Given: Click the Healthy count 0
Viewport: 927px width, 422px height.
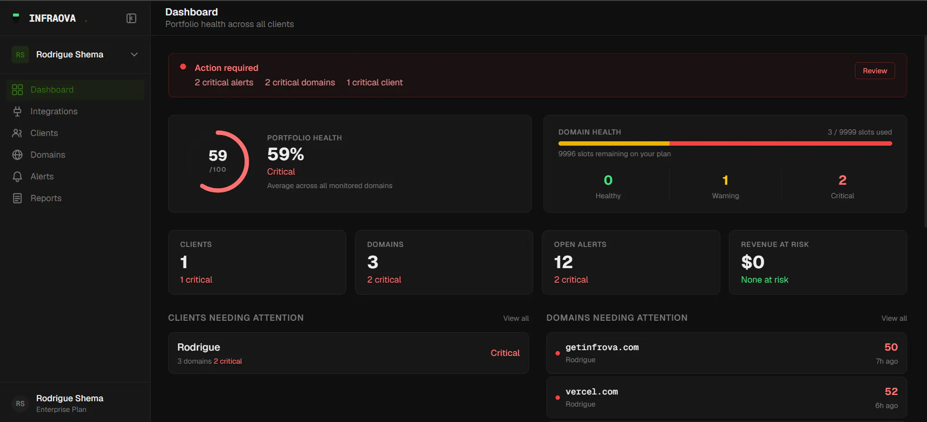Looking at the screenshot, I should point(608,180).
